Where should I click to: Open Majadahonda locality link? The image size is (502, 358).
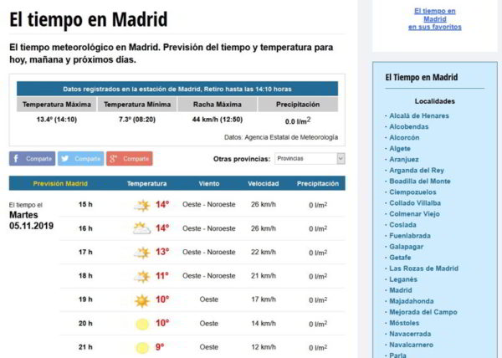(411, 301)
